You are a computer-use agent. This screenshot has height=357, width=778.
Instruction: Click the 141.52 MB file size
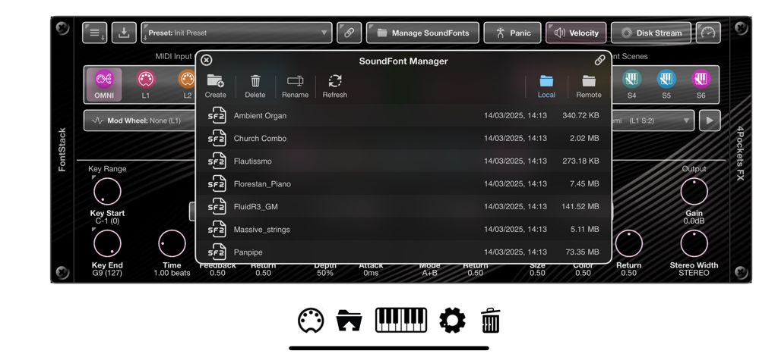pyautogui.click(x=580, y=206)
